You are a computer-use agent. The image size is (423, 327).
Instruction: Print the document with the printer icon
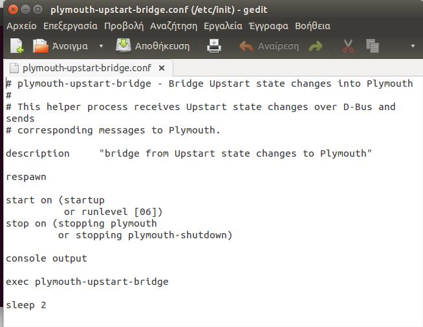[x=214, y=45]
